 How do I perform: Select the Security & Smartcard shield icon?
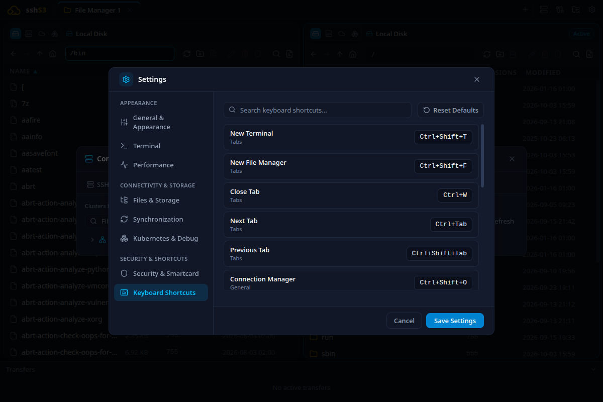[x=124, y=273]
